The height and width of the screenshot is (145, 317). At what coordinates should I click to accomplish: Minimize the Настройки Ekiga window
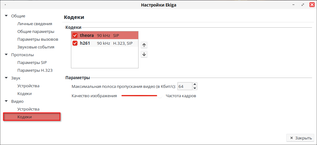click(x=293, y=5)
